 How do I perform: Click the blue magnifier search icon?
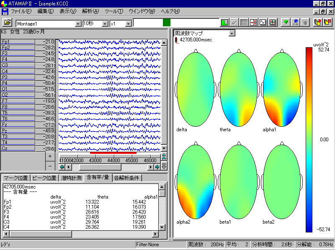(295, 23)
